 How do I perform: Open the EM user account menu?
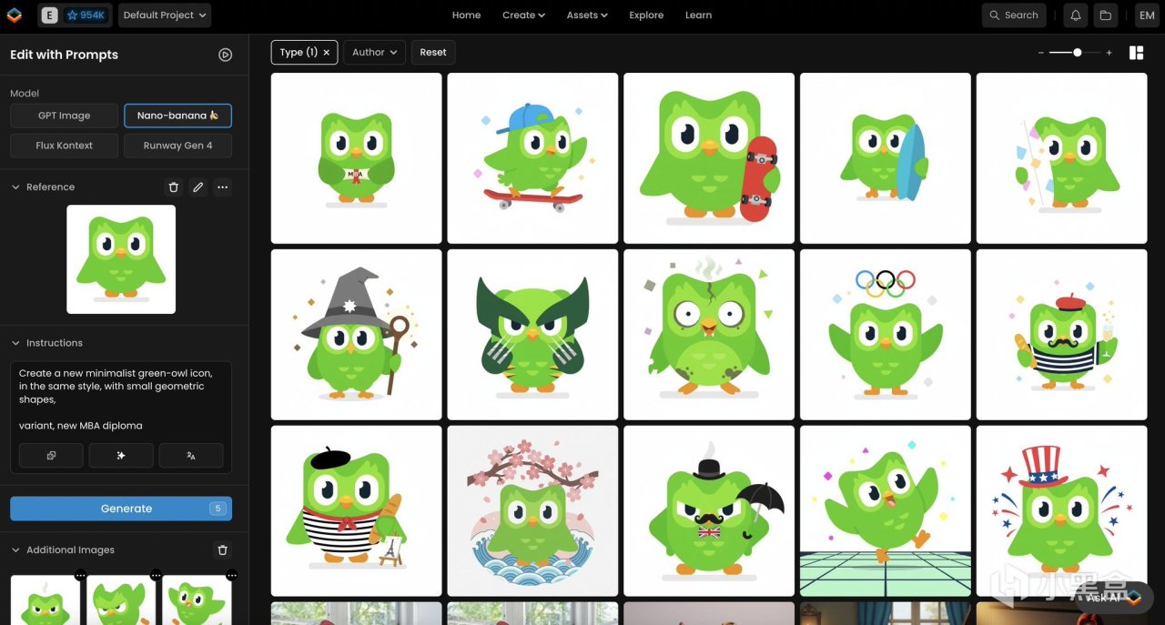click(1146, 15)
